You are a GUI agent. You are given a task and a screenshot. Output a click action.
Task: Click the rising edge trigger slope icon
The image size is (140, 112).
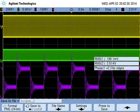click(x=117, y=9)
